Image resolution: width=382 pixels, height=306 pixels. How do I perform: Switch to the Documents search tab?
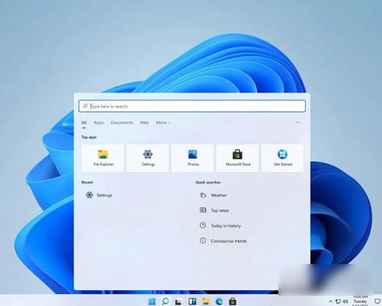click(122, 123)
